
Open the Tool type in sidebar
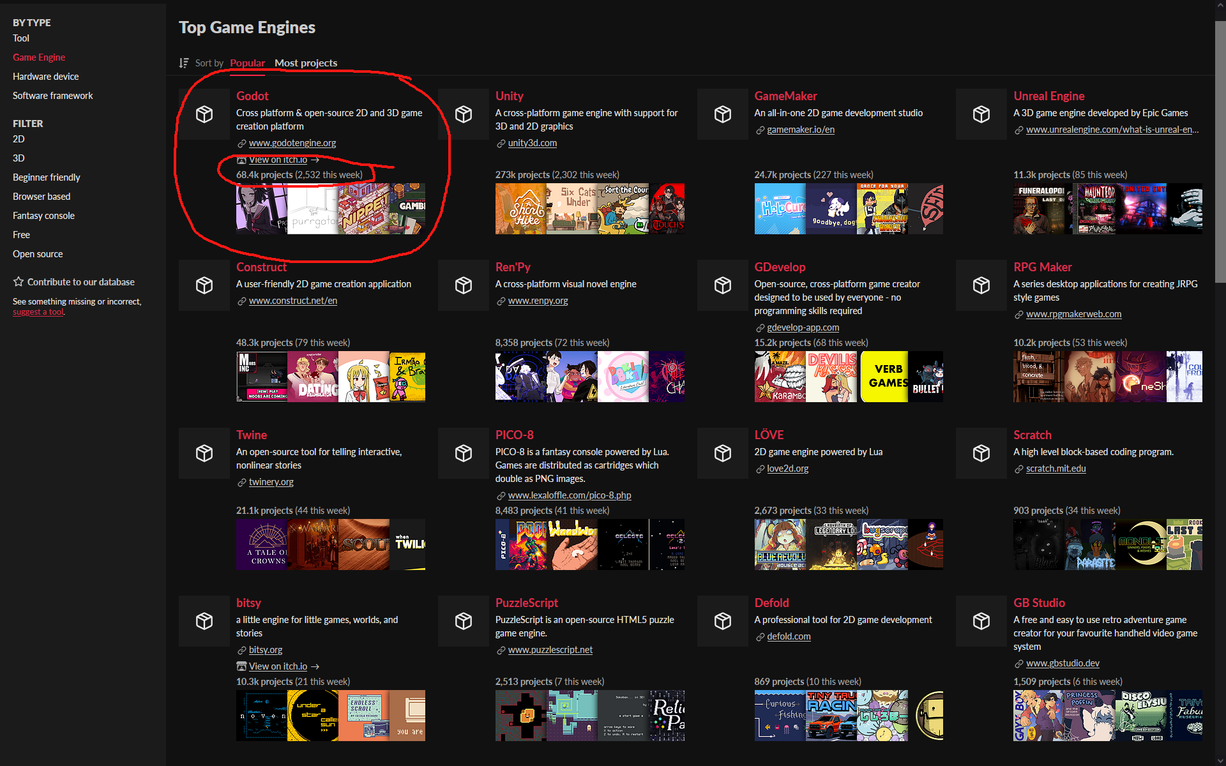[21, 38]
